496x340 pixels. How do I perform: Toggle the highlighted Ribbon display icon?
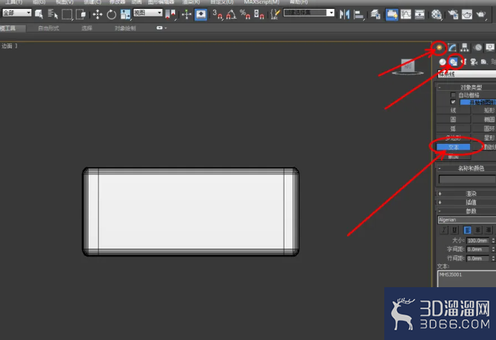pyautogui.click(x=392, y=15)
